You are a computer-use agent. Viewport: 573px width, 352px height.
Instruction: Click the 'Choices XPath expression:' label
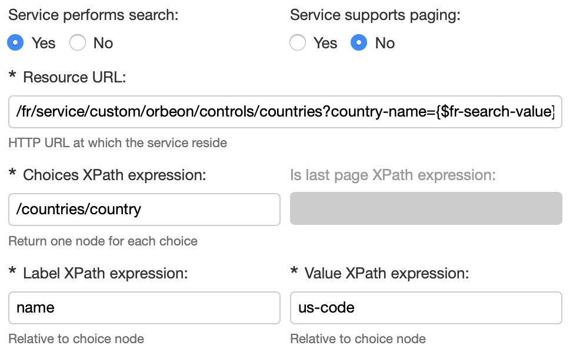[114, 175]
